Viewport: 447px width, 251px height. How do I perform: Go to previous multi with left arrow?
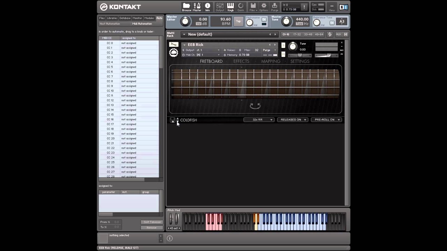coord(270,34)
